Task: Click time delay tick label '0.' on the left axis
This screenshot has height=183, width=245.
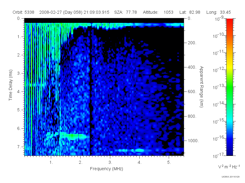Action: pos(19,18)
